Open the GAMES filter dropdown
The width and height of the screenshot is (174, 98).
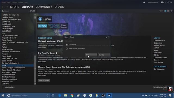pyautogui.click(x=32, y=11)
